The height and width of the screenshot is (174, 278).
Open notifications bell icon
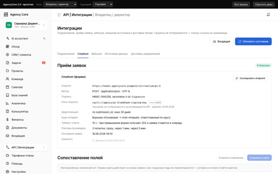click(268, 15)
